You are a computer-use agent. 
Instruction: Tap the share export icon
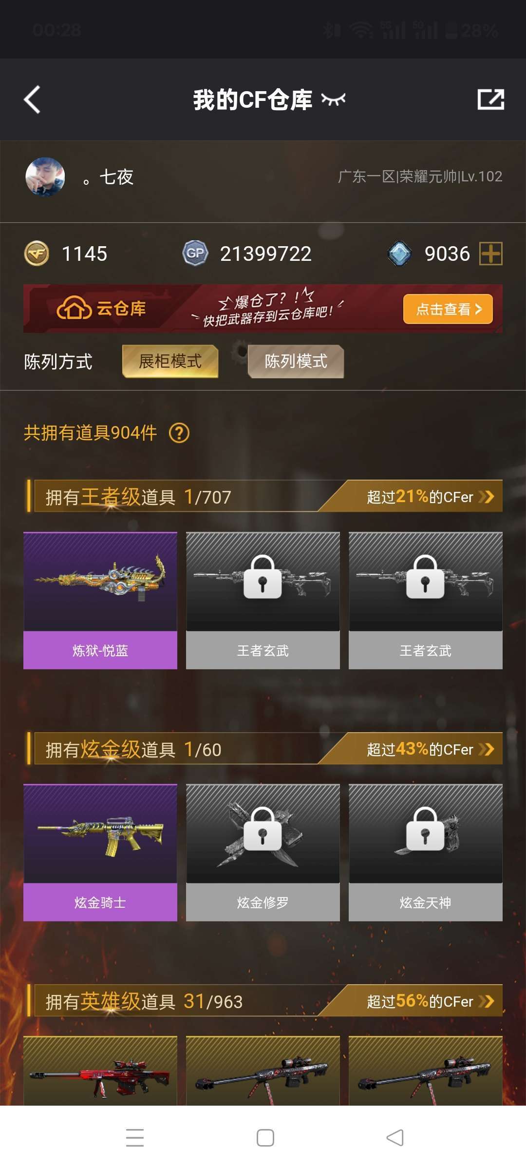tap(490, 99)
